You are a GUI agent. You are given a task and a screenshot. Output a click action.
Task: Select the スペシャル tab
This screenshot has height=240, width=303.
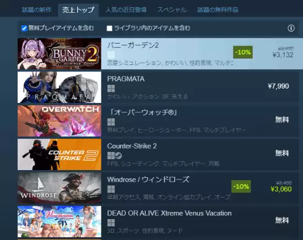[172, 10]
